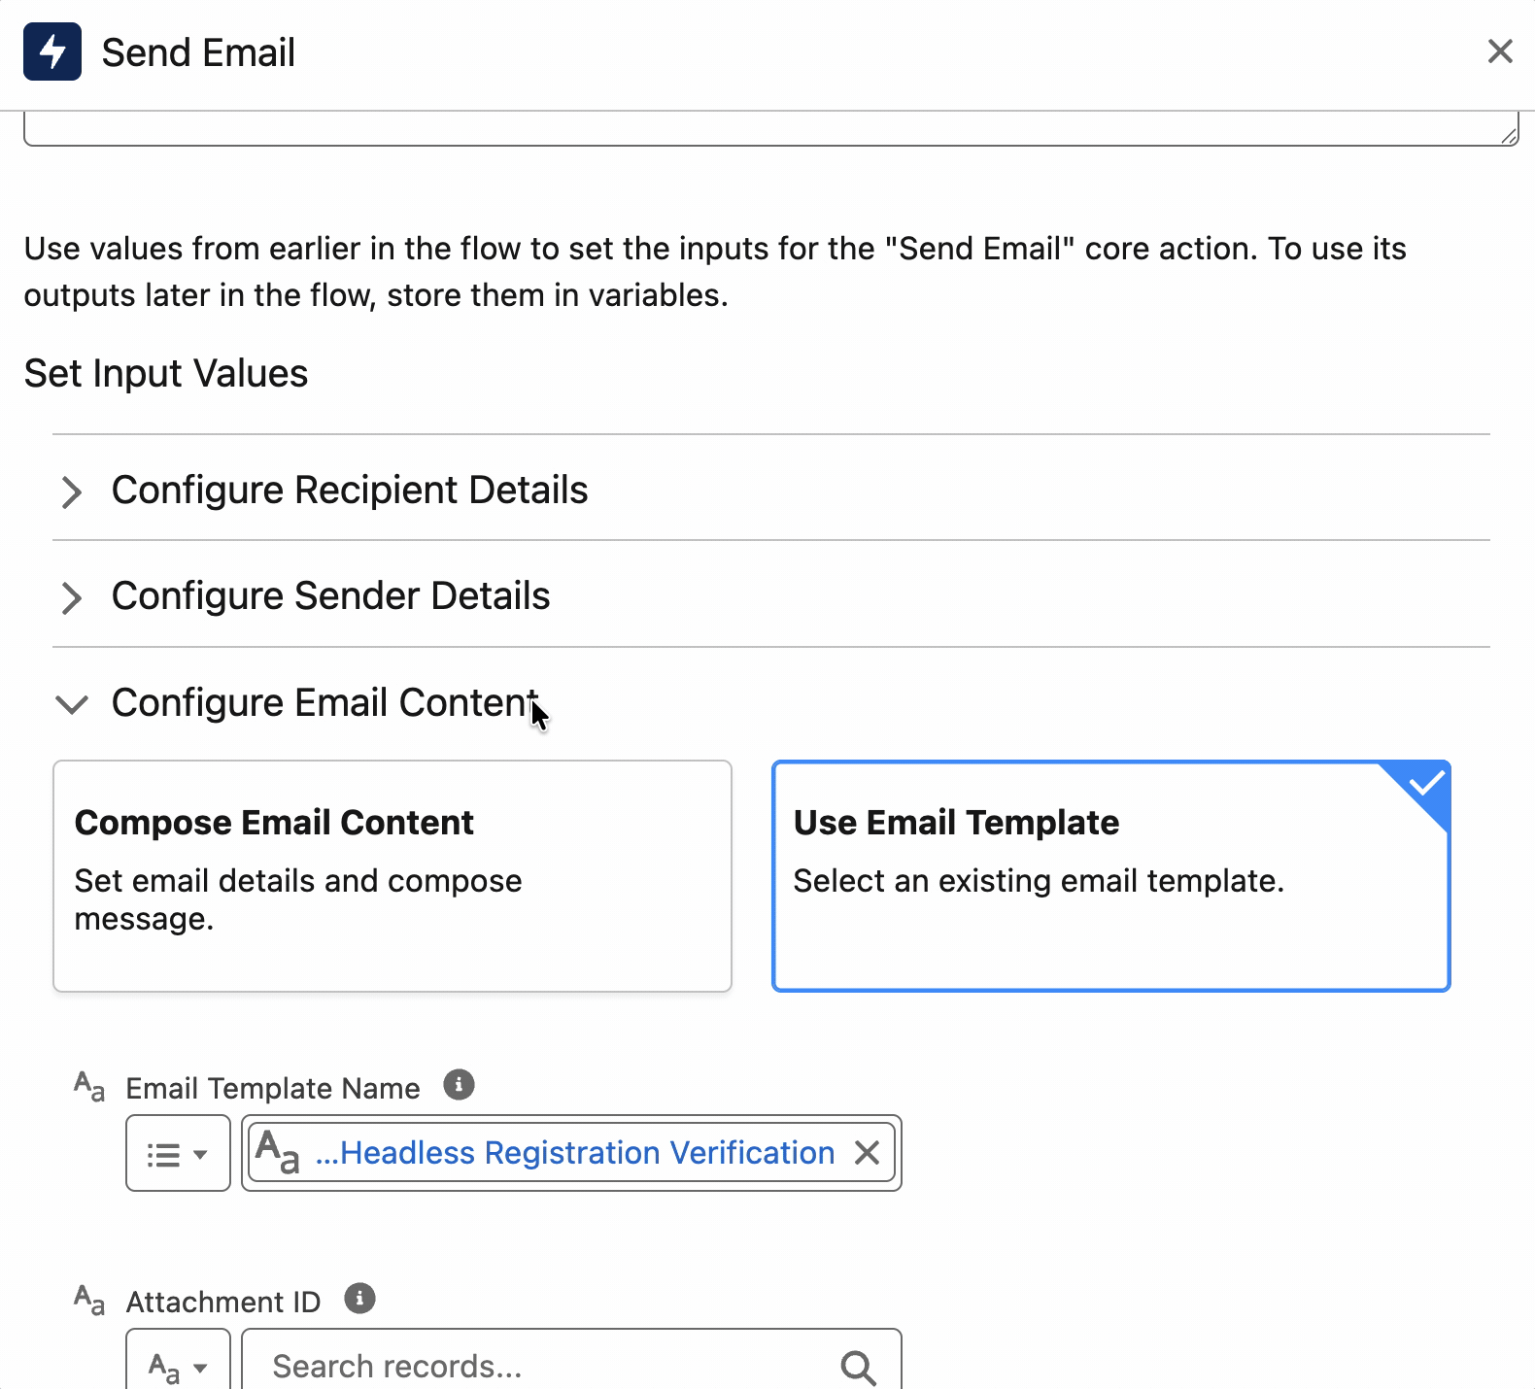
Task: Click the Aa icon left of Email Template Name label
Action: (89, 1086)
